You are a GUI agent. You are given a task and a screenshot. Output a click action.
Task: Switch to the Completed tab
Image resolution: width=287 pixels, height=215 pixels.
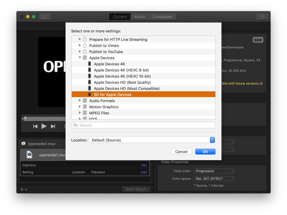pyautogui.click(x=162, y=16)
